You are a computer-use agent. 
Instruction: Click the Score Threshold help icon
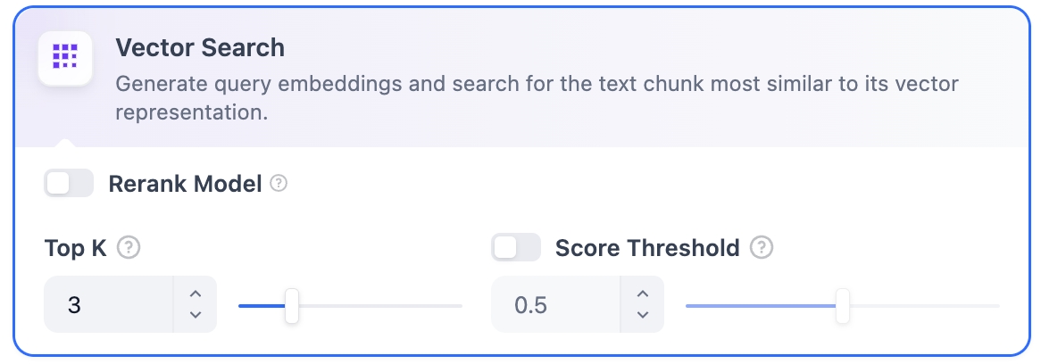pyautogui.click(x=762, y=247)
